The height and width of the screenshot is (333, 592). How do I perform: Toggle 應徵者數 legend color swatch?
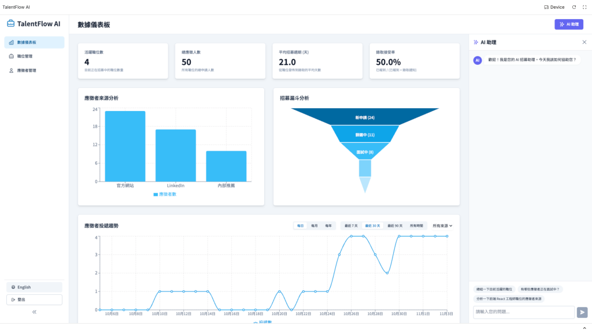point(156,194)
